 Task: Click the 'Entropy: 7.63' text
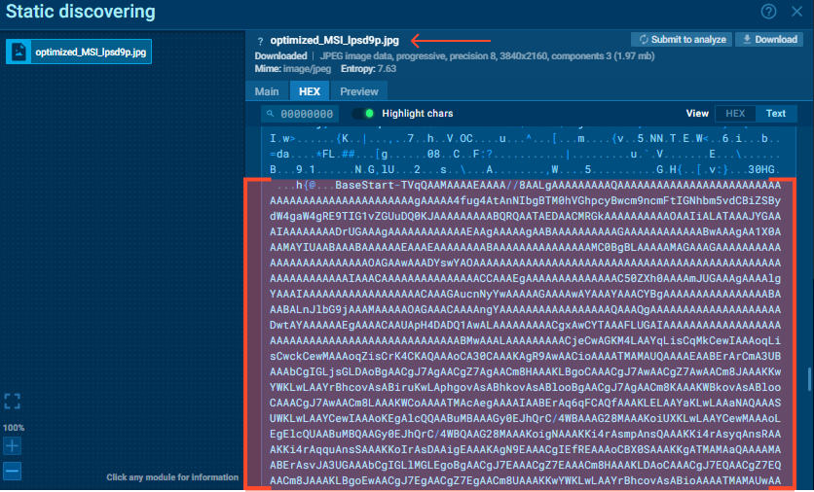click(368, 69)
